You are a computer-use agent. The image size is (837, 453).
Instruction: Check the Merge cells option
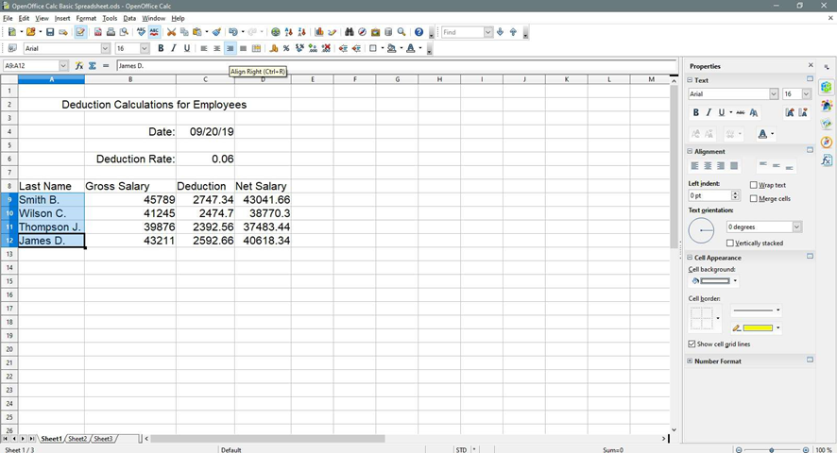pyautogui.click(x=754, y=198)
